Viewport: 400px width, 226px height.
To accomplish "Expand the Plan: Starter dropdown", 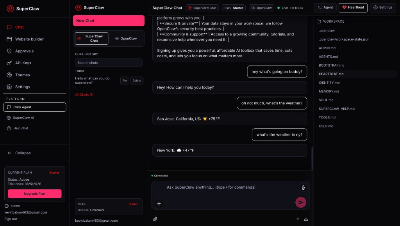I will click(234, 7).
